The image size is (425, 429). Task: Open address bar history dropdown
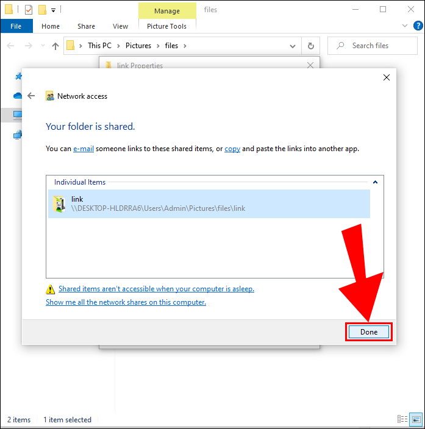coord(293,46)
